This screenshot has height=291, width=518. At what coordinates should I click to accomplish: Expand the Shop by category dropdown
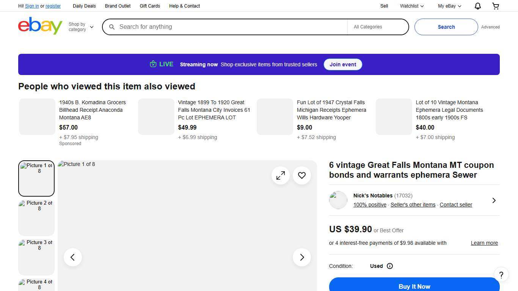(81, 27)
